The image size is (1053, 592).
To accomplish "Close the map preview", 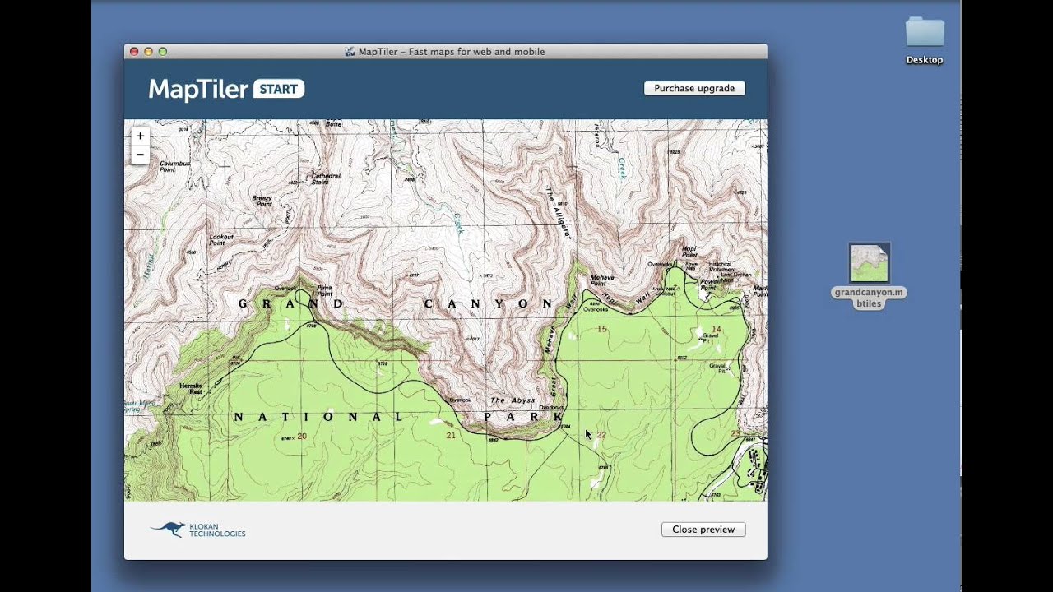I will (x=703, y=530).
